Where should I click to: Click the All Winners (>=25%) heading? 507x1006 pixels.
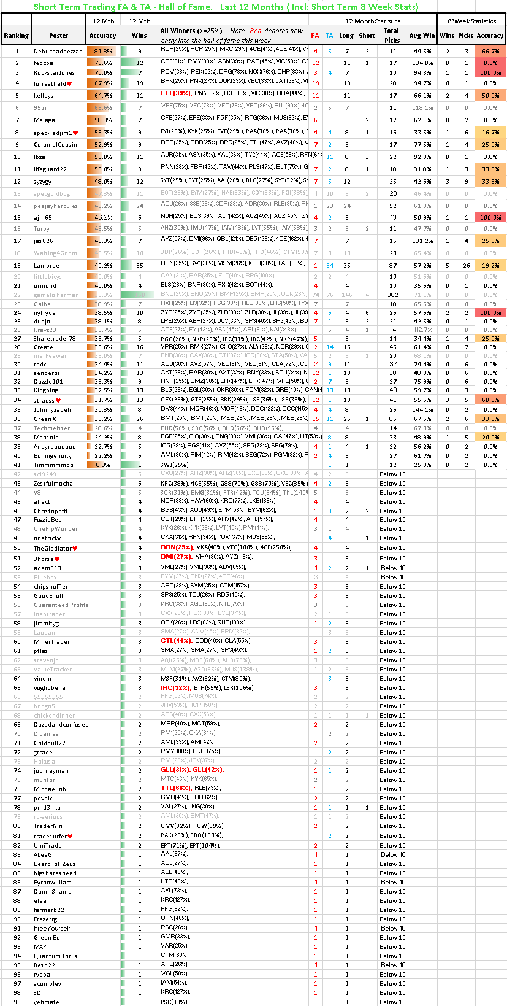(x=191, y=31)
